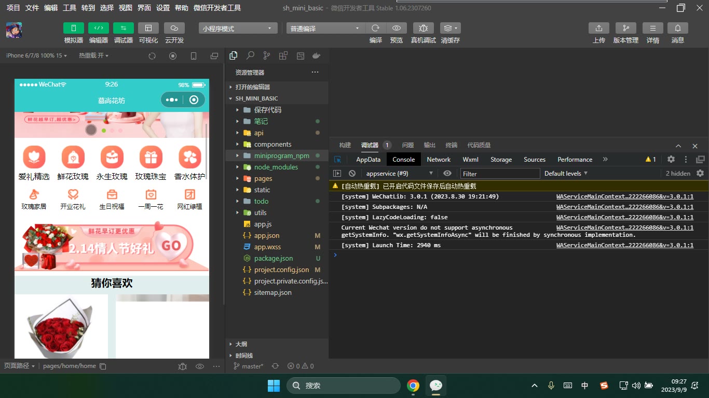Open the Issues (问题) panel tab
This screenshot has height=398, width=709.
pos(408,145)
